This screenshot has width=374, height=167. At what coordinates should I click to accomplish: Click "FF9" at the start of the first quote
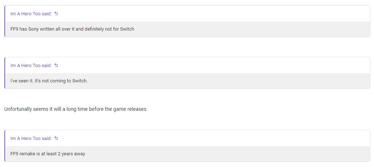14,29
